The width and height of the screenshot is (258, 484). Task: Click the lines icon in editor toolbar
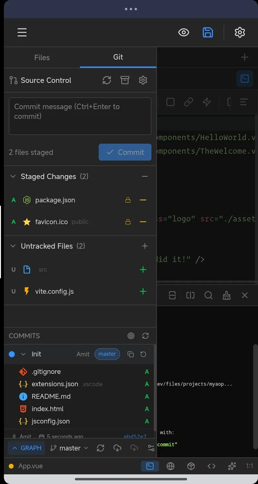tap(244, 102)
